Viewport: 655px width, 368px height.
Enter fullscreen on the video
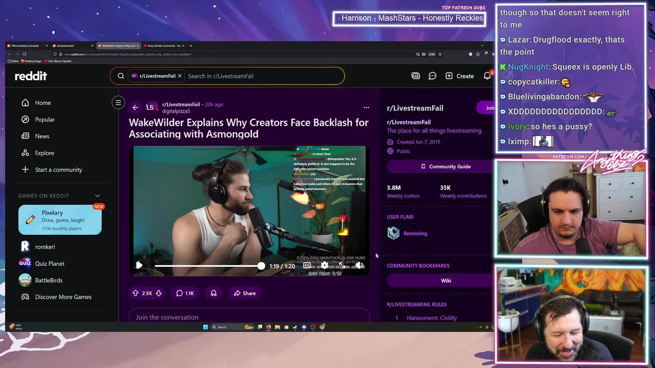pos(342,265)
